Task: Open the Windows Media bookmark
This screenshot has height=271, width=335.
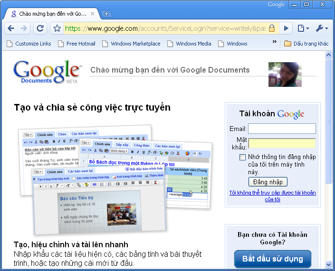Action: [189, 44]
